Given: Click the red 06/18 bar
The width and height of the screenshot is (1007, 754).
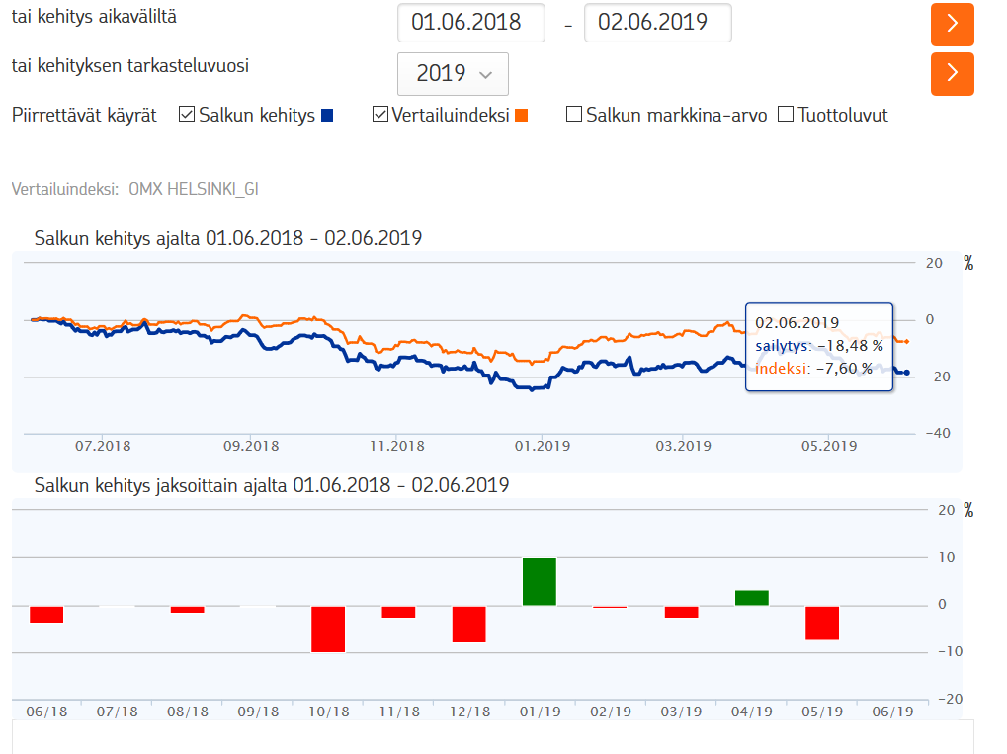Looking at the screenshot, I should pos(46,614).
